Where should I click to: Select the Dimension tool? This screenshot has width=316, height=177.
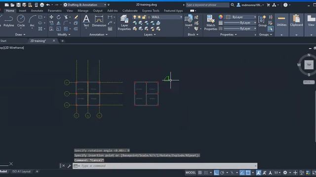pyautogui.click(x=99, y=21)
